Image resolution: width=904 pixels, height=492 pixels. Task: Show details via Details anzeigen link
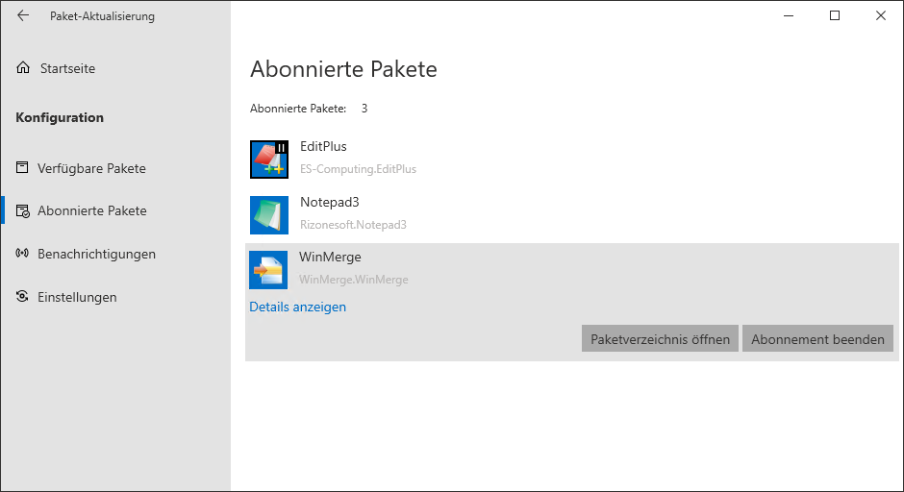tap(297, 307)
